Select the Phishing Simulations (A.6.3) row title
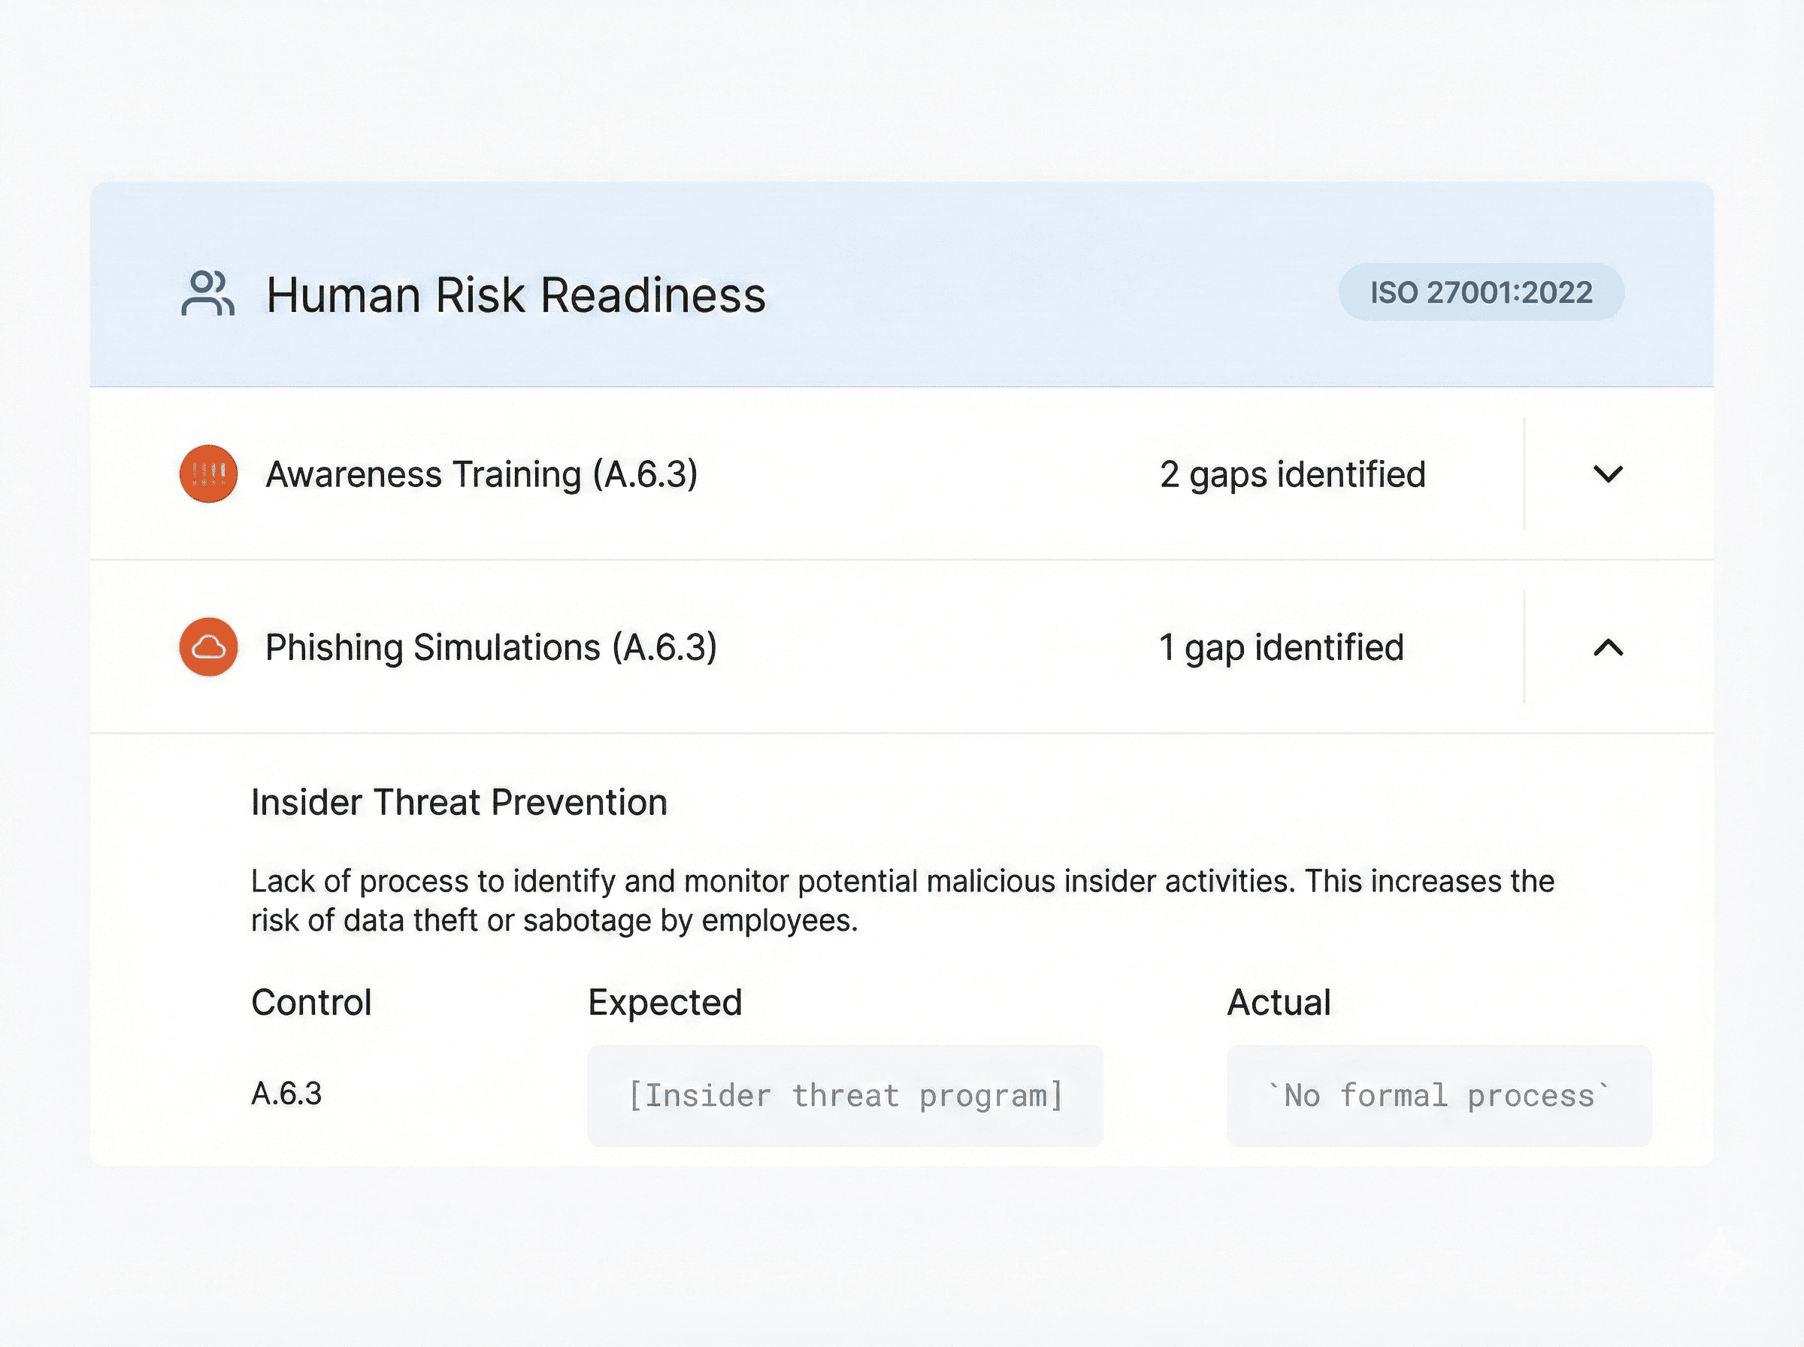Image resolution: width=1804 pixels, height=1347 pixels. tap(491, 647)
